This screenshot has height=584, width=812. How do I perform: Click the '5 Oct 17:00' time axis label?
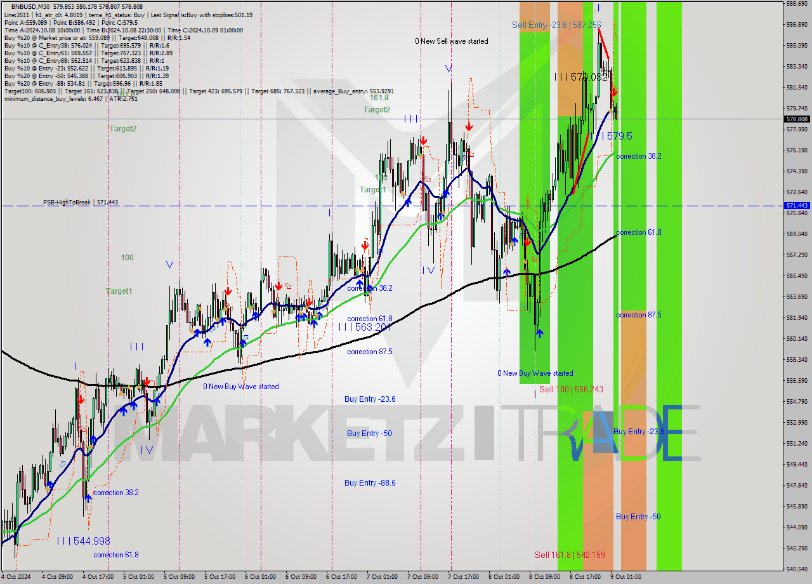[219, 577]
